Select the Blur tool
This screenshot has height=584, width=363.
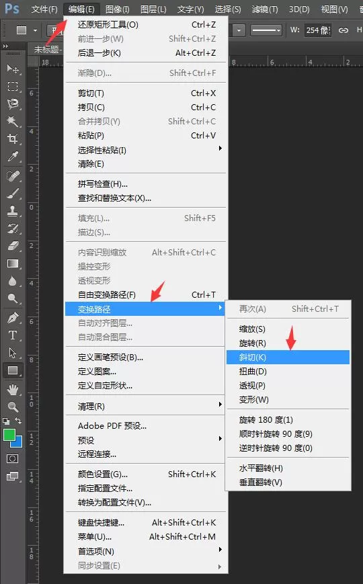[13, 281]
